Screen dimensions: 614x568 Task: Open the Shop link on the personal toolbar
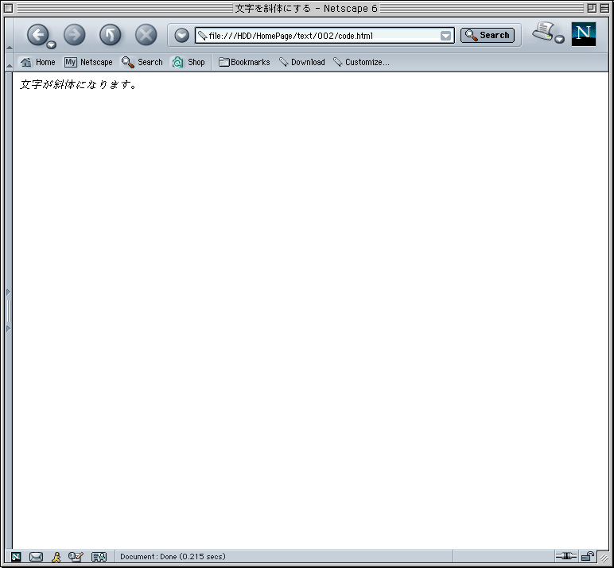point(188,62)
